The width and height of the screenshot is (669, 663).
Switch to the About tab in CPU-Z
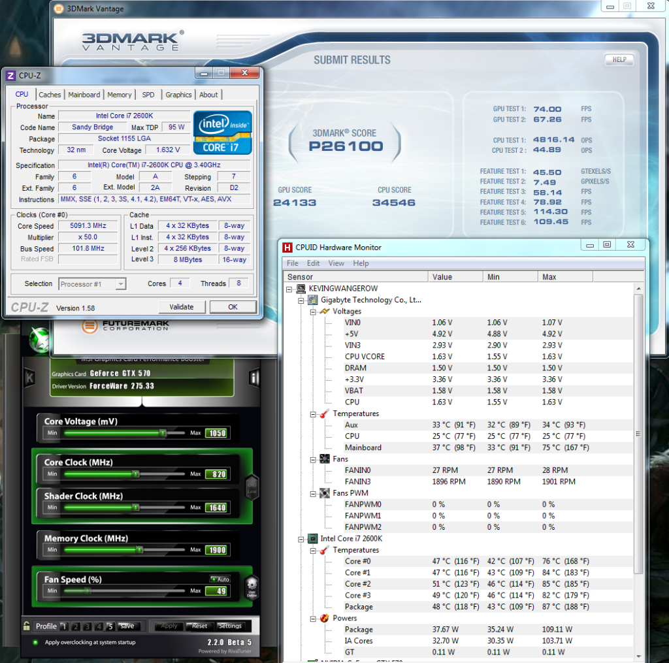point(208,95)
